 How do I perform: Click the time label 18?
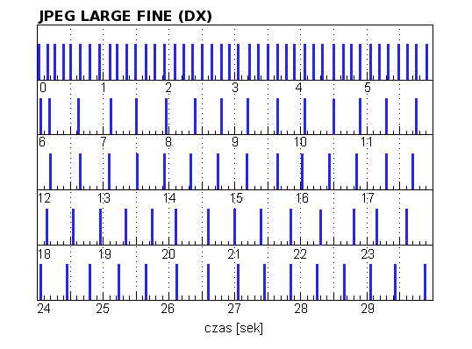coord(44,254)
